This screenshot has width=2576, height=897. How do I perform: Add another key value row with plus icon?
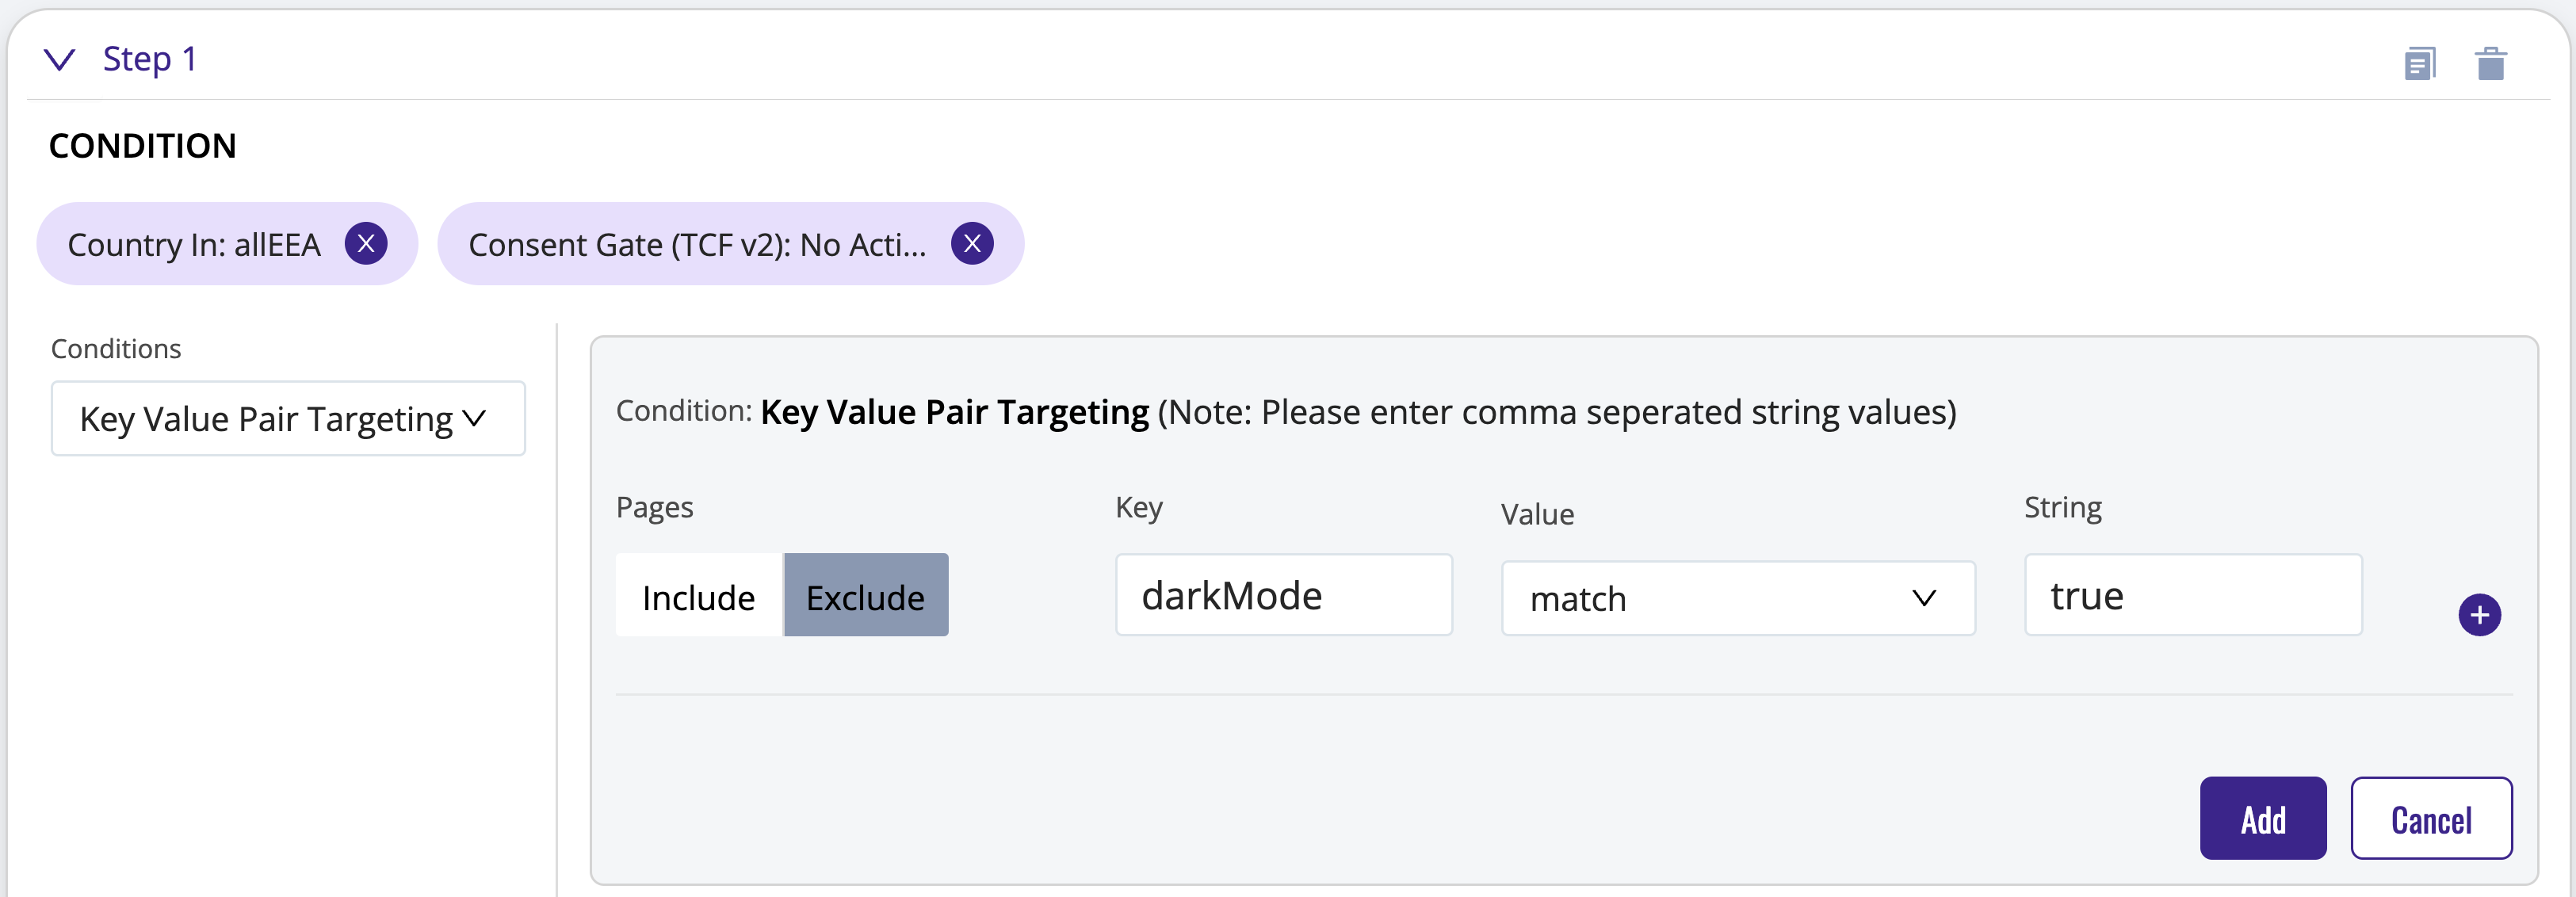[2480, 615]
